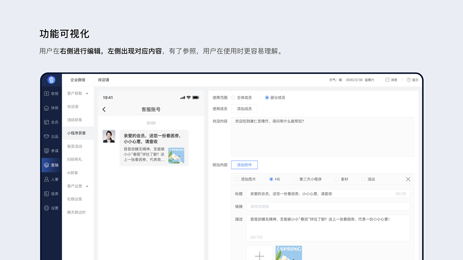
Task: Open the 人事 person icon
Action: 46,179
